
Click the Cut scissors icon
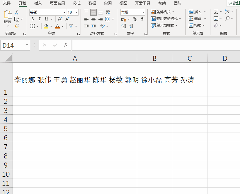click(x=17, y=12)
